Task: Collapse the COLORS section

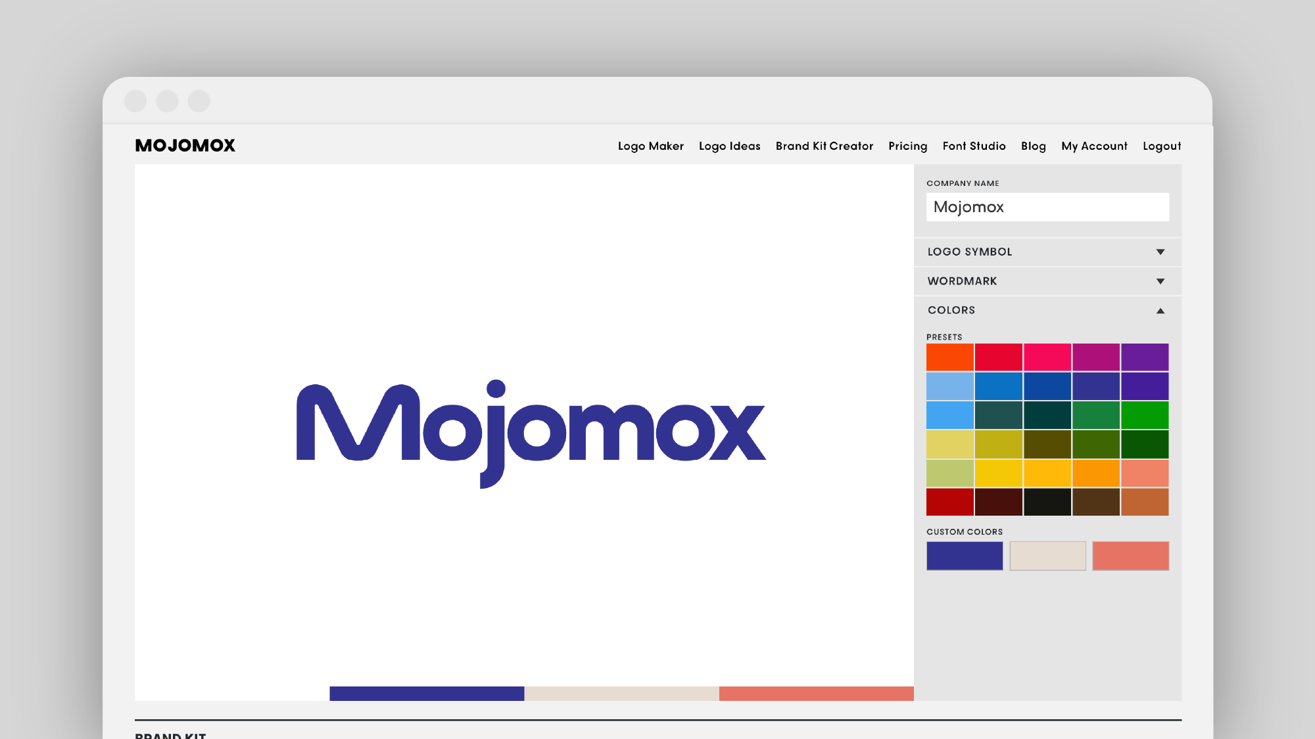Action: click(1160, 311)
